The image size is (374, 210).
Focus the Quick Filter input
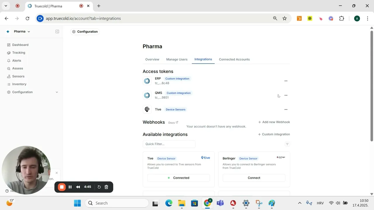pyautogui.click(x=169, y=144)
